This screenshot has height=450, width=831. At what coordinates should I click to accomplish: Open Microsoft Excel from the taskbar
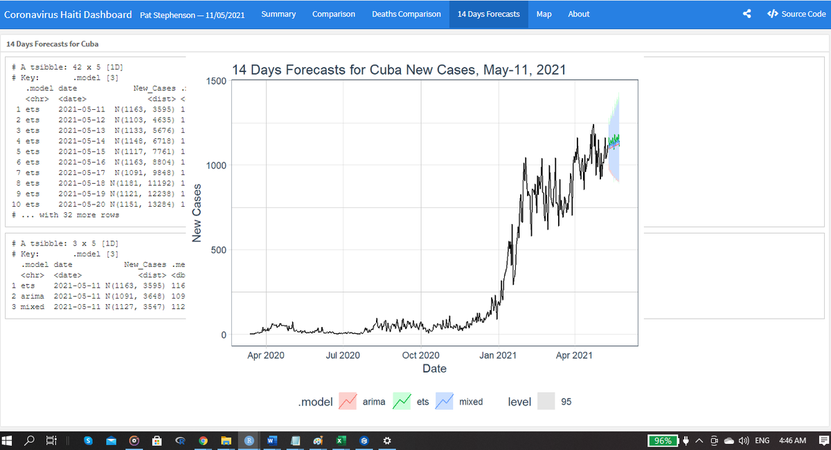(x=341, y=440)
